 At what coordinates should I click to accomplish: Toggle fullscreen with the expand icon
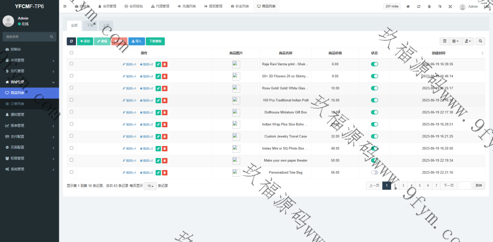tap(450, 7)
